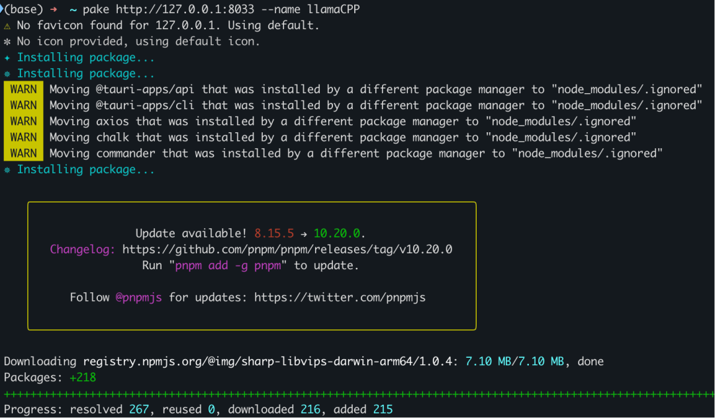Click the arrow between versions 8.15.5 and 10.20.0
Viewport: 715px width, 418px height.
point(304,234)
